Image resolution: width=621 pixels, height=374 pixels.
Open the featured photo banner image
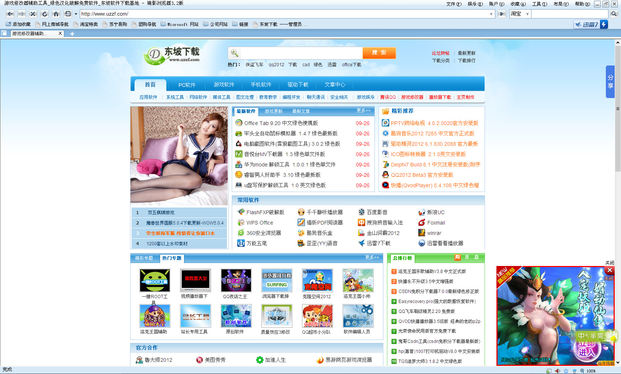coord(179,156)
